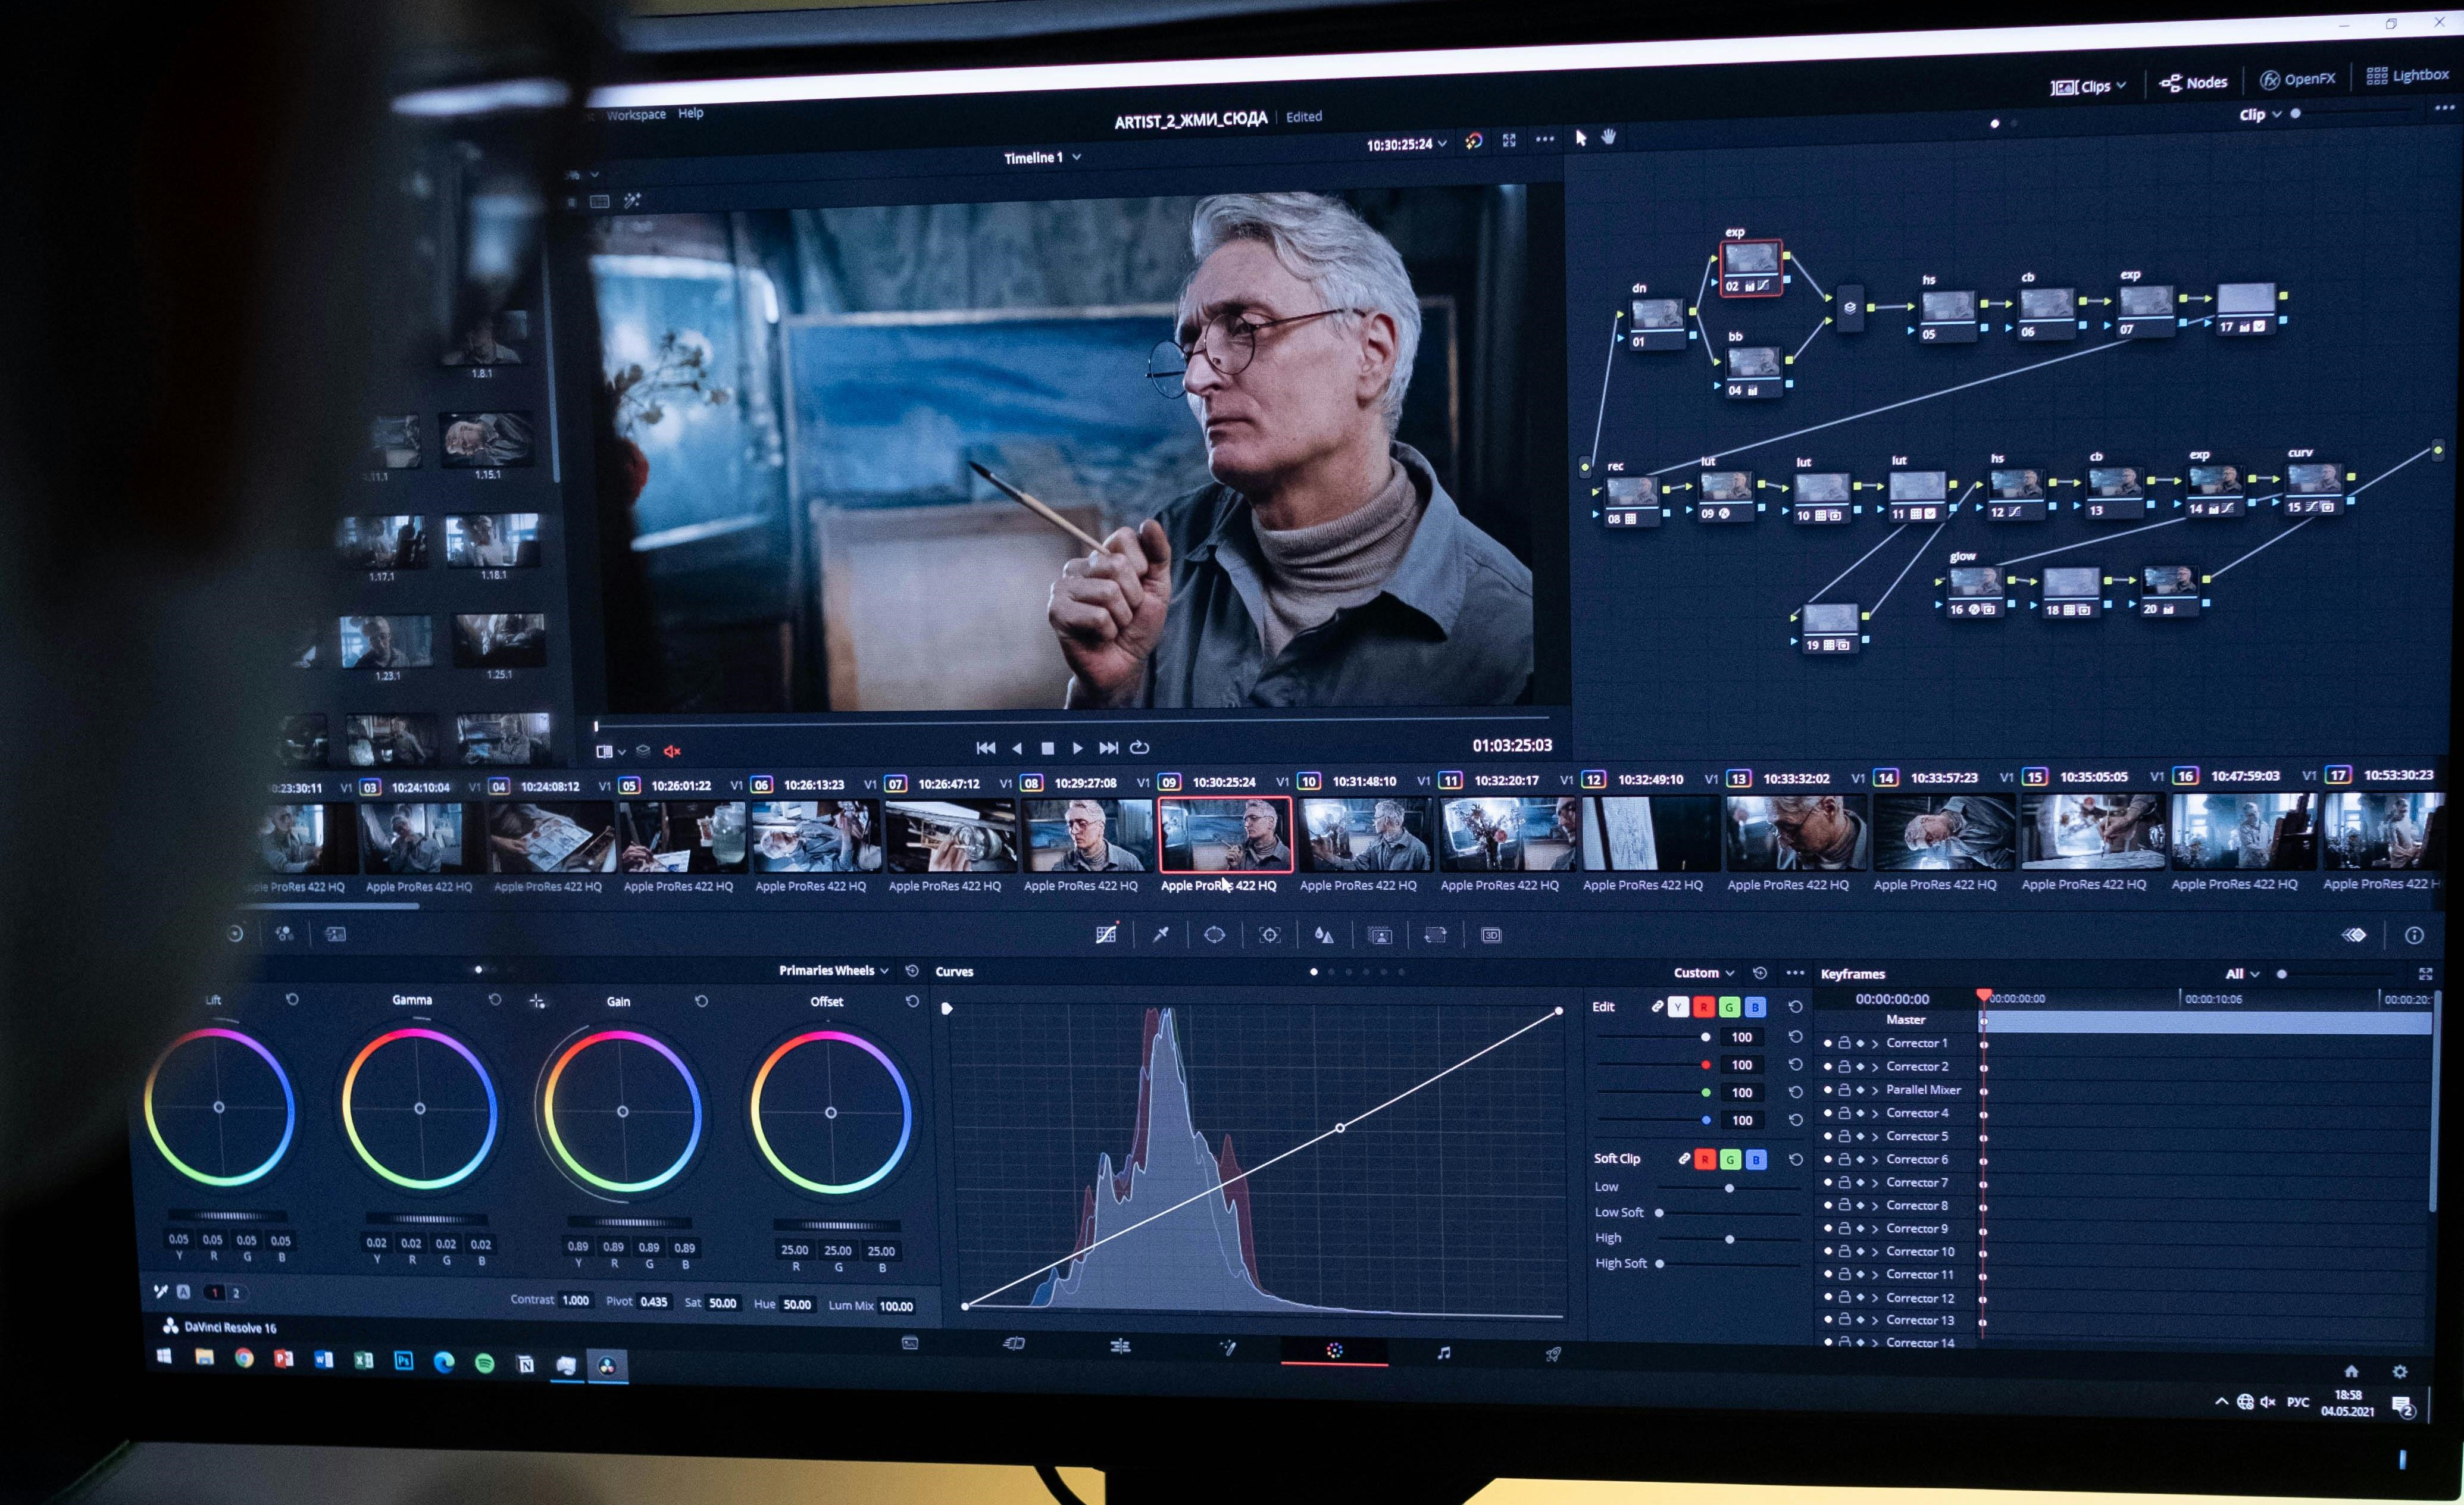Switch to the Edit page icon
This screenshot has height=1505, width=2464.
1120,1346
